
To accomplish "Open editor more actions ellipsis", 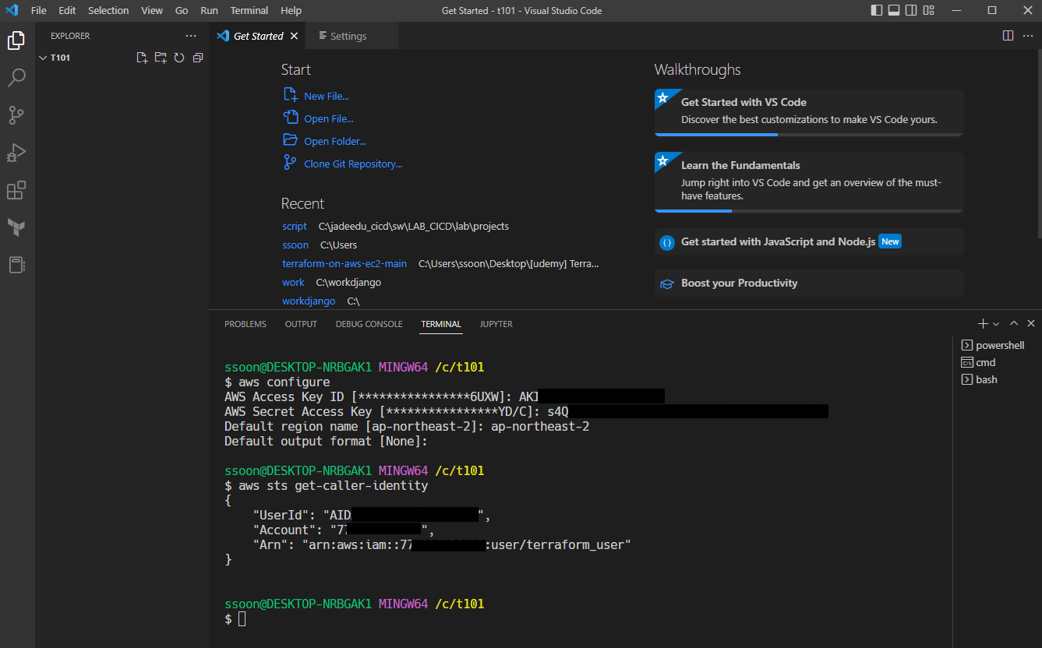I will (1027, 36).
